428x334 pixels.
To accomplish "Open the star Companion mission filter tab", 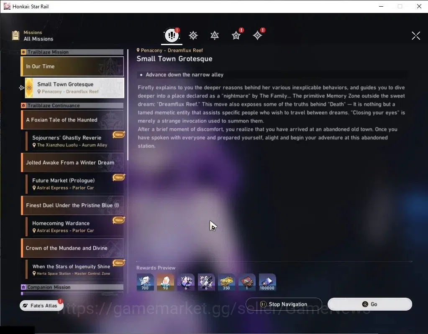I will [236, 35].
